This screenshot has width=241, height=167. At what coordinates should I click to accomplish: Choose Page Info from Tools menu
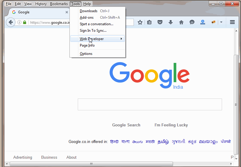pos(98,45)
